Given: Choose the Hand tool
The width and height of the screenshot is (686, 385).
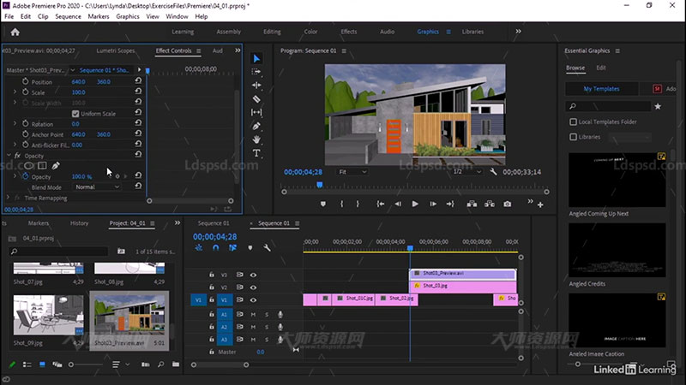Looking at the screenshot, I should [x=256, y=139].
